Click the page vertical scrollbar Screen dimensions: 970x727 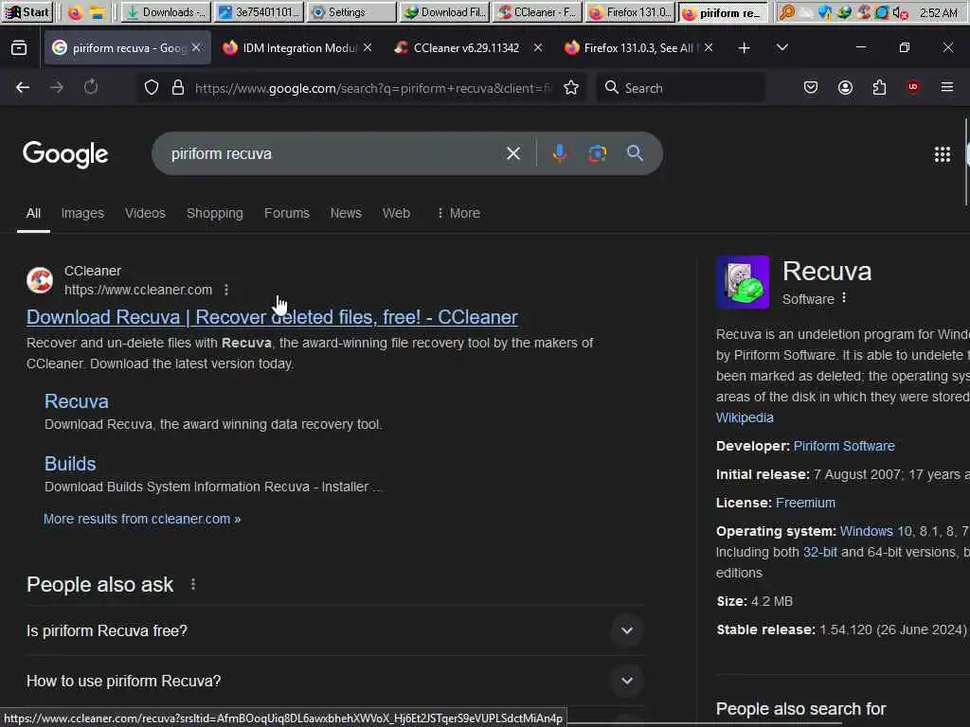(x=966, y=162)
